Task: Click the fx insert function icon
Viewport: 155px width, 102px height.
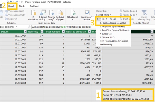Action: click(x=29, y=27)
